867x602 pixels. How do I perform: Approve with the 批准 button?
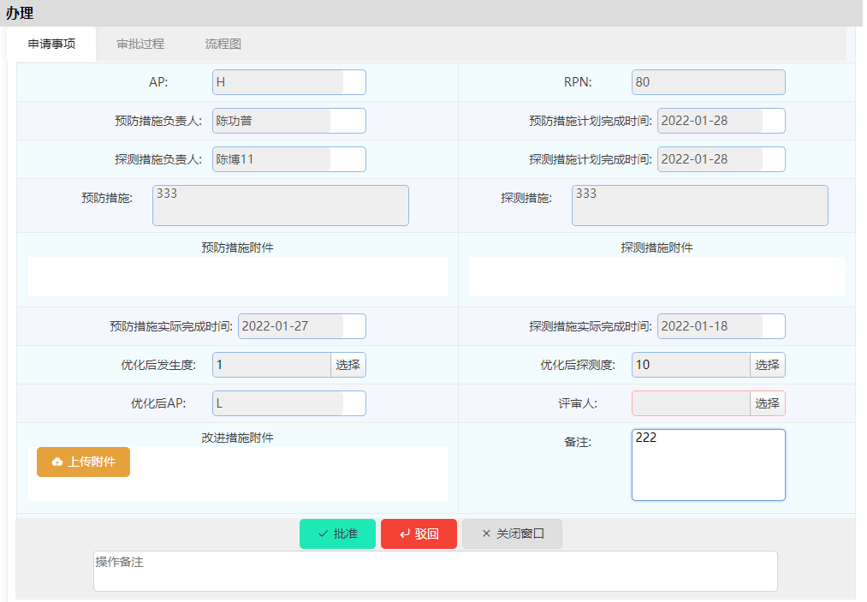click(337, 533)
